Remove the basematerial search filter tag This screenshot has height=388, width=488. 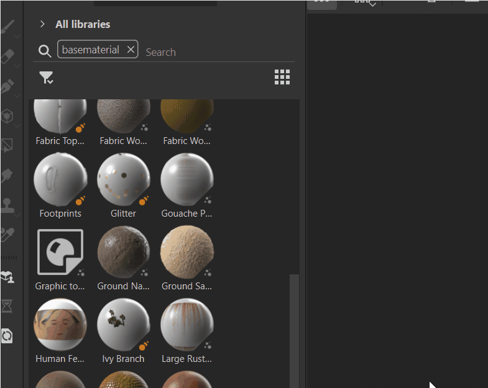(x=131, y=50)
